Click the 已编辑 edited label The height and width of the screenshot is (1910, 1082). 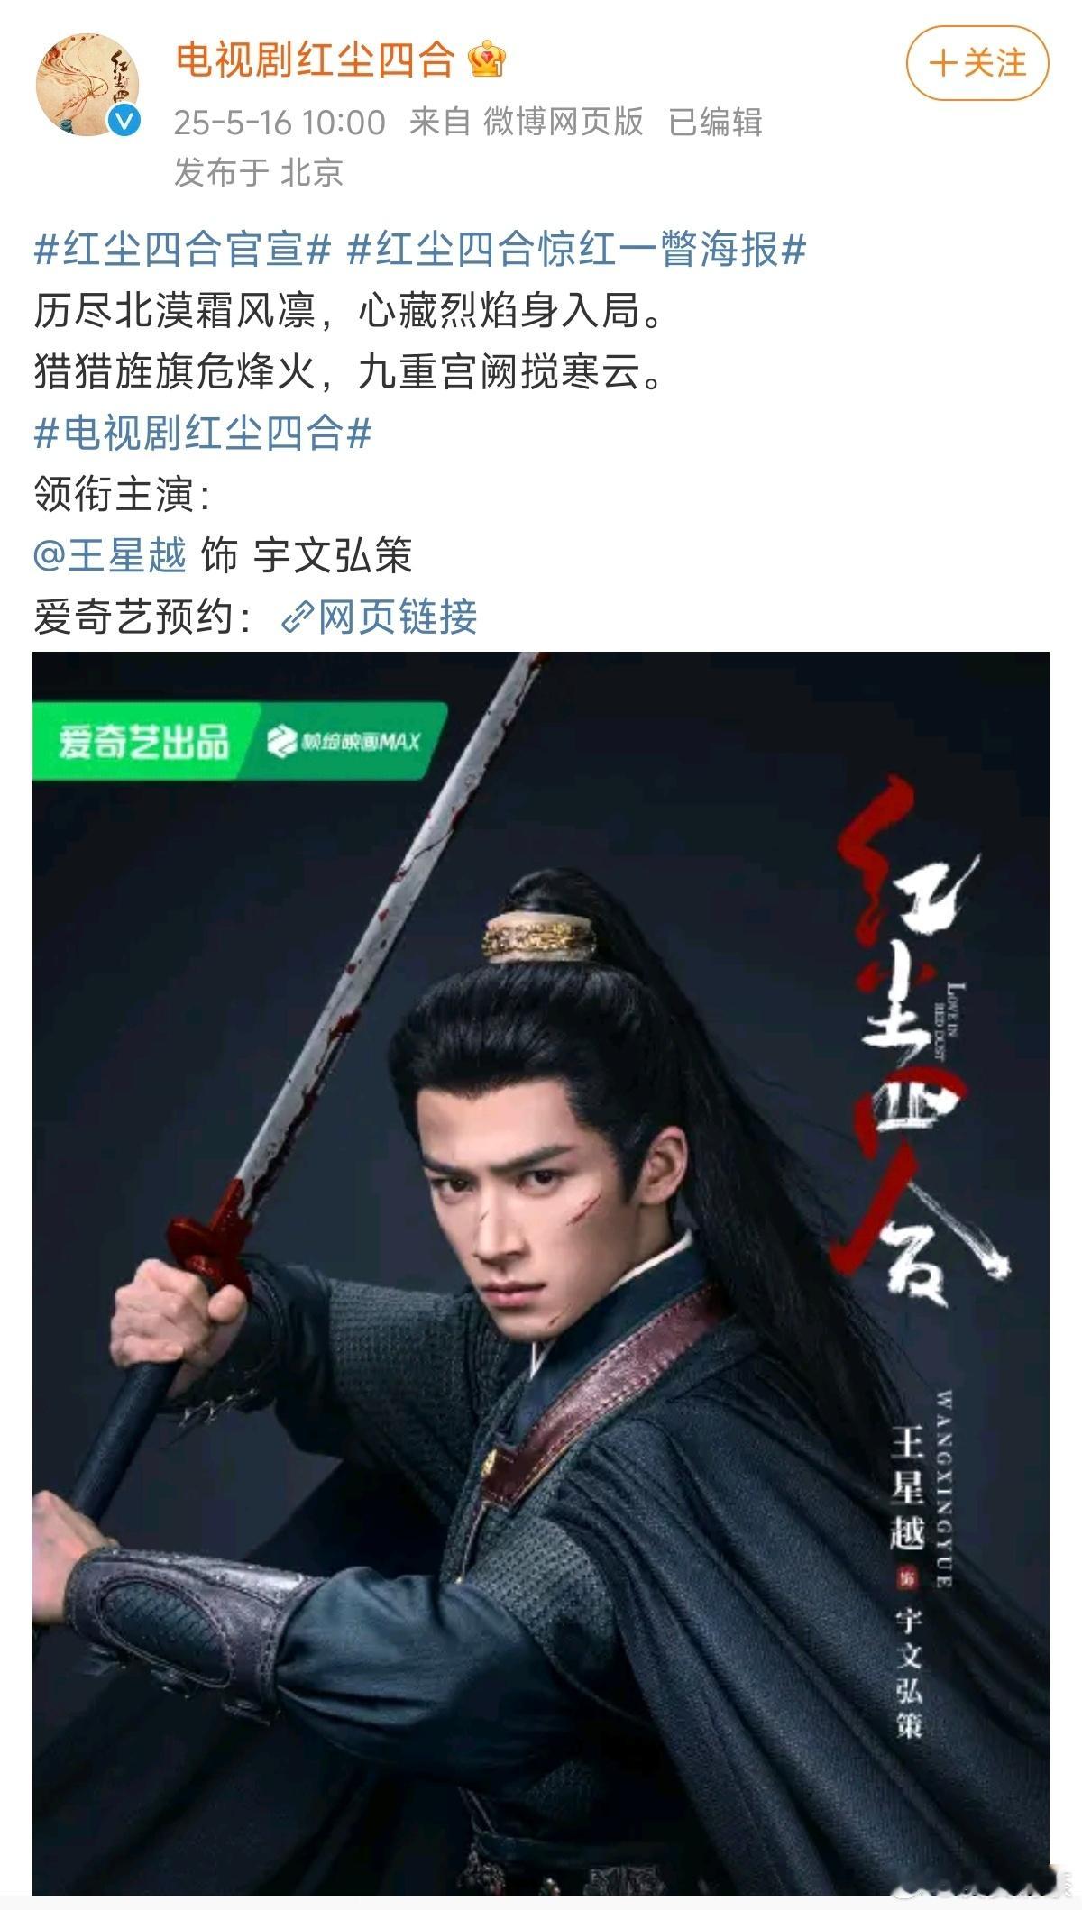click(715, 122)
